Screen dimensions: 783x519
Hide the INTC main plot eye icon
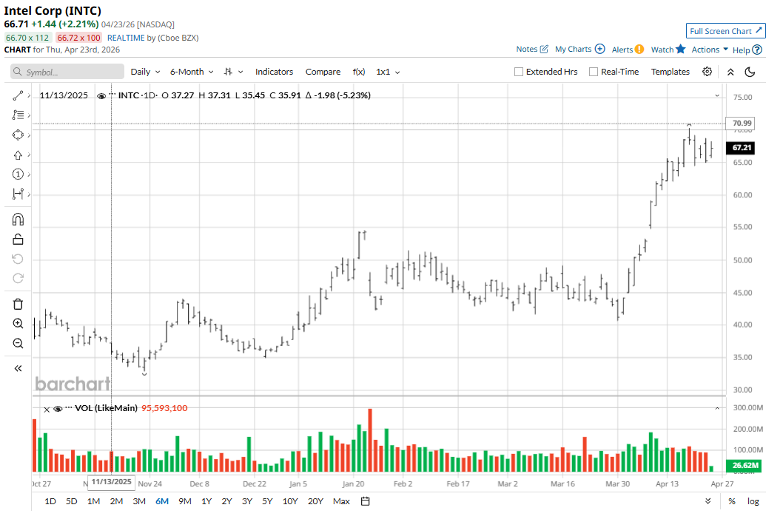coord(101,96)
